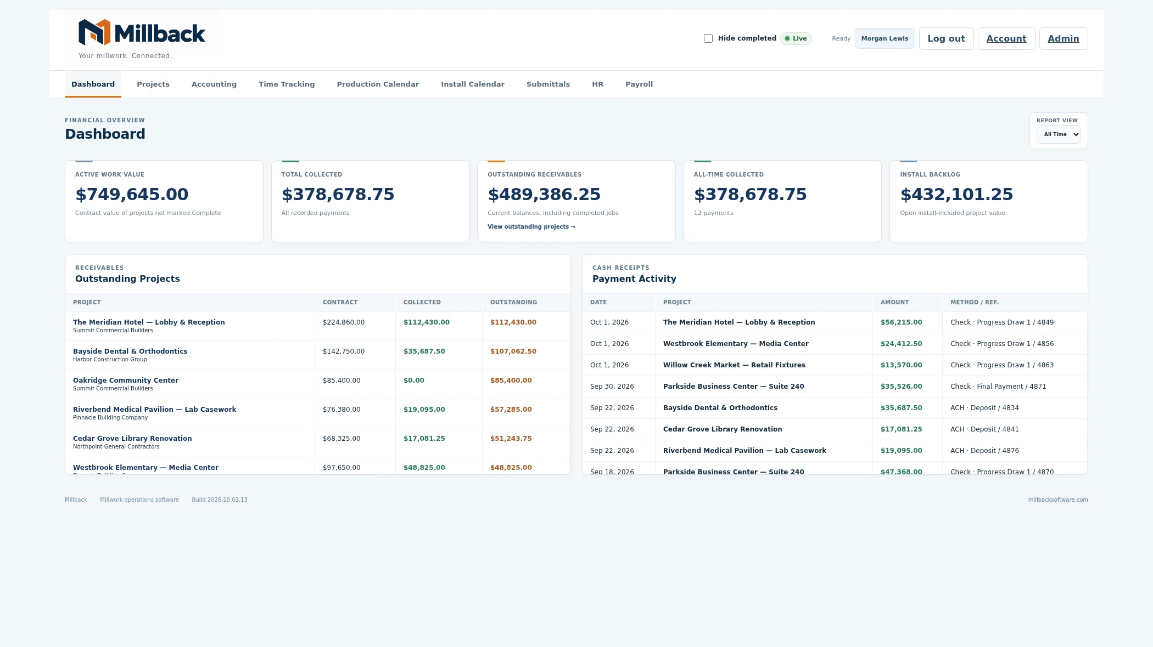Click payment amount $56,215.00
This screenshot has height=647, width=1153.
pos(901,322)
